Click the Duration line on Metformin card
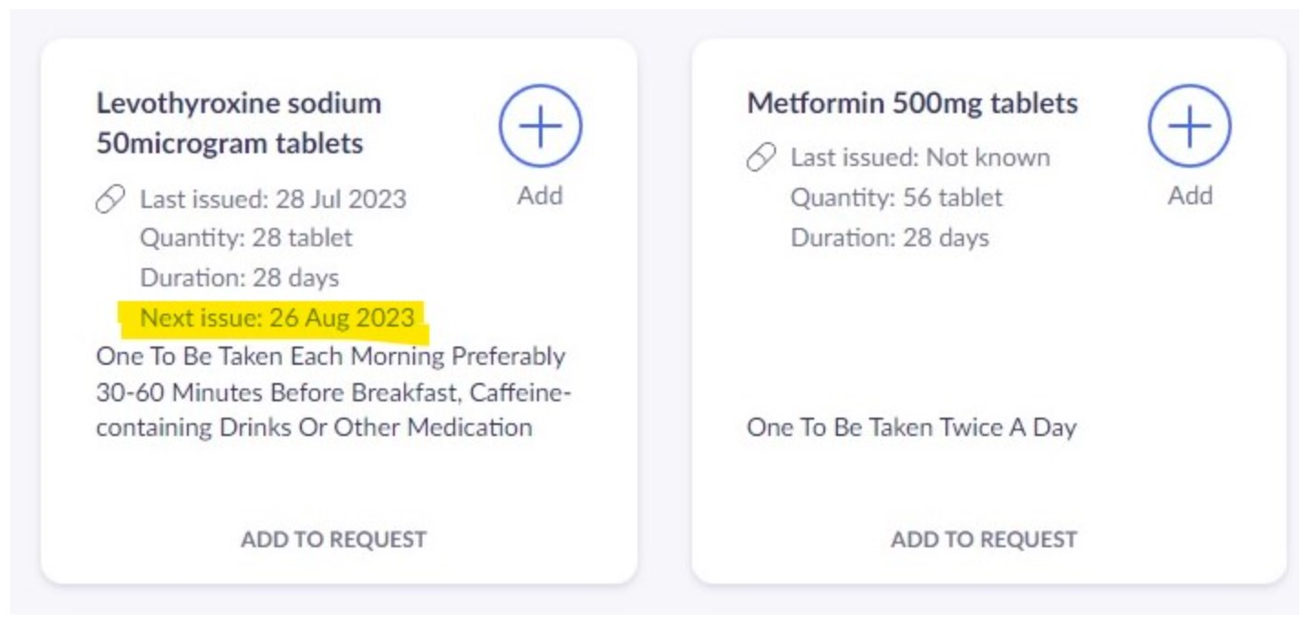The image size is (1313, 622). click(x=889, y=238)
